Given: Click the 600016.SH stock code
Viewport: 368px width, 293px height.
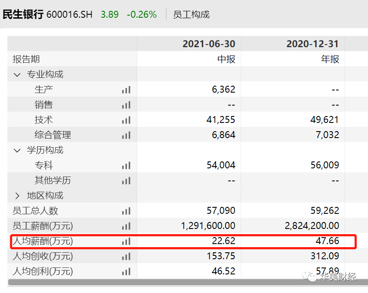Looking at the screenshot, I should click(69, 15).
